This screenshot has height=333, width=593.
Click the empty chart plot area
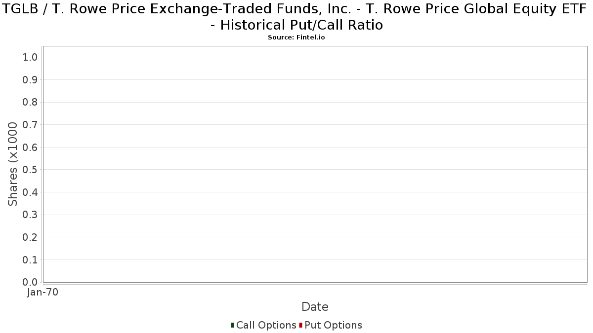click(x=315, y=164)
